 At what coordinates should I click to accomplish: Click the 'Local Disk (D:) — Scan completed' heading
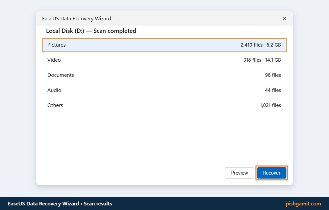(91, 31)
